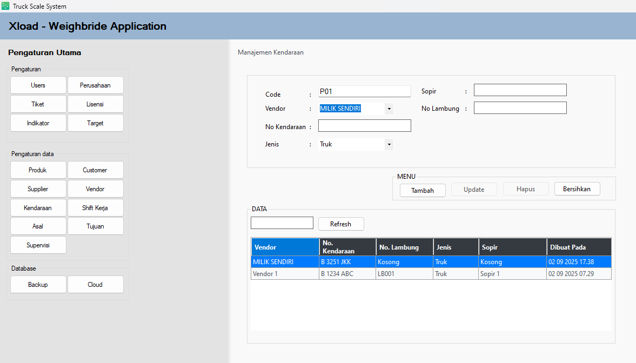The height and width of the screenshot is (363, 636).
Task: Click the Code input field
Action: 364,91
